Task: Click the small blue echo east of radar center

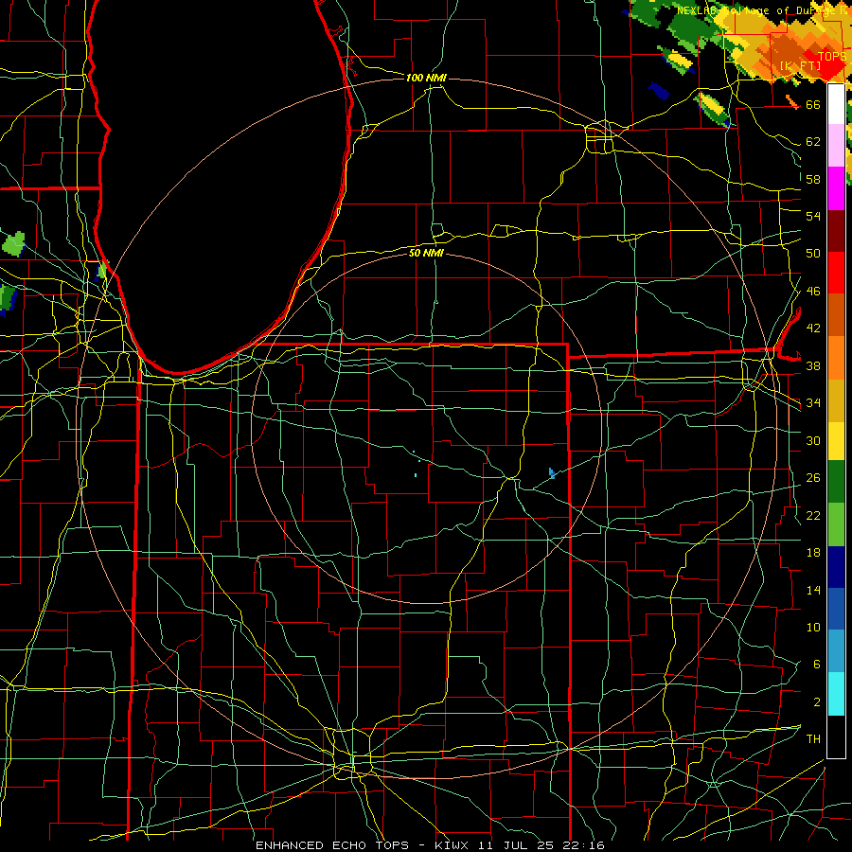Action: pos(552,473)
